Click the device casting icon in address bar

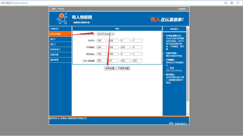(226, 3)
